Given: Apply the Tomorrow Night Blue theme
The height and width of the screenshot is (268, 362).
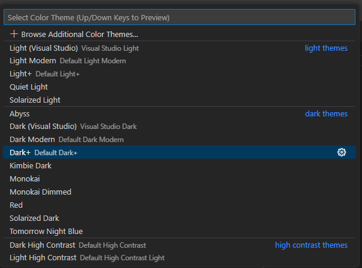Looking at the screenshot, I should 46,231.
